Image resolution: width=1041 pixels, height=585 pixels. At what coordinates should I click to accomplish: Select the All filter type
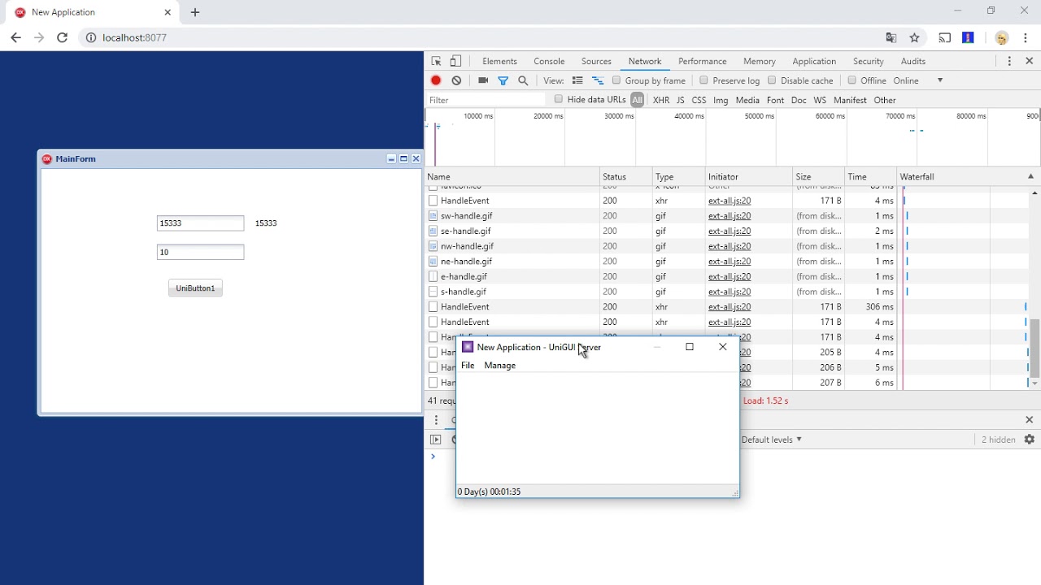[637, 100]
